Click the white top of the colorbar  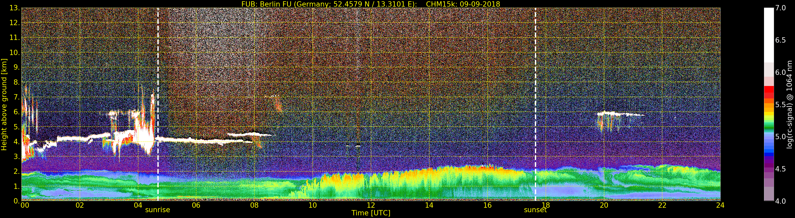coord(769,34)
